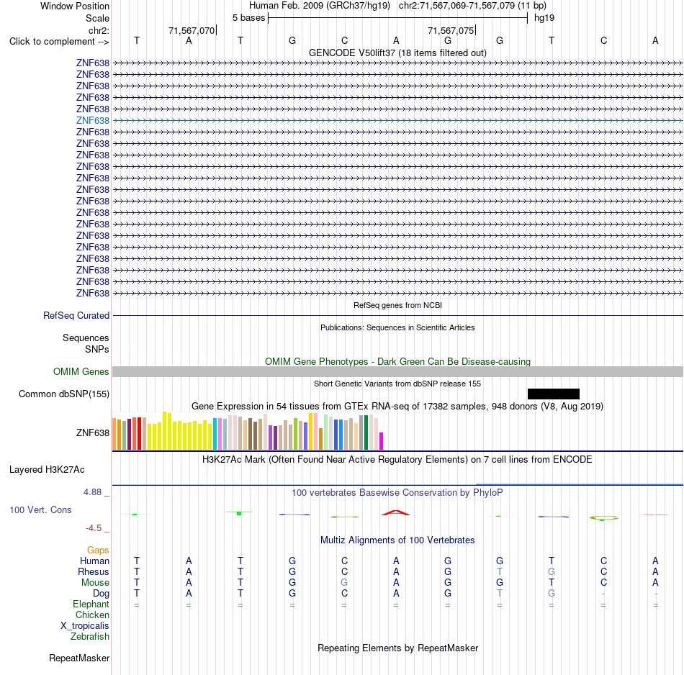
Task: Click the 71,567,075 position marker
Action: click(451, 30)
